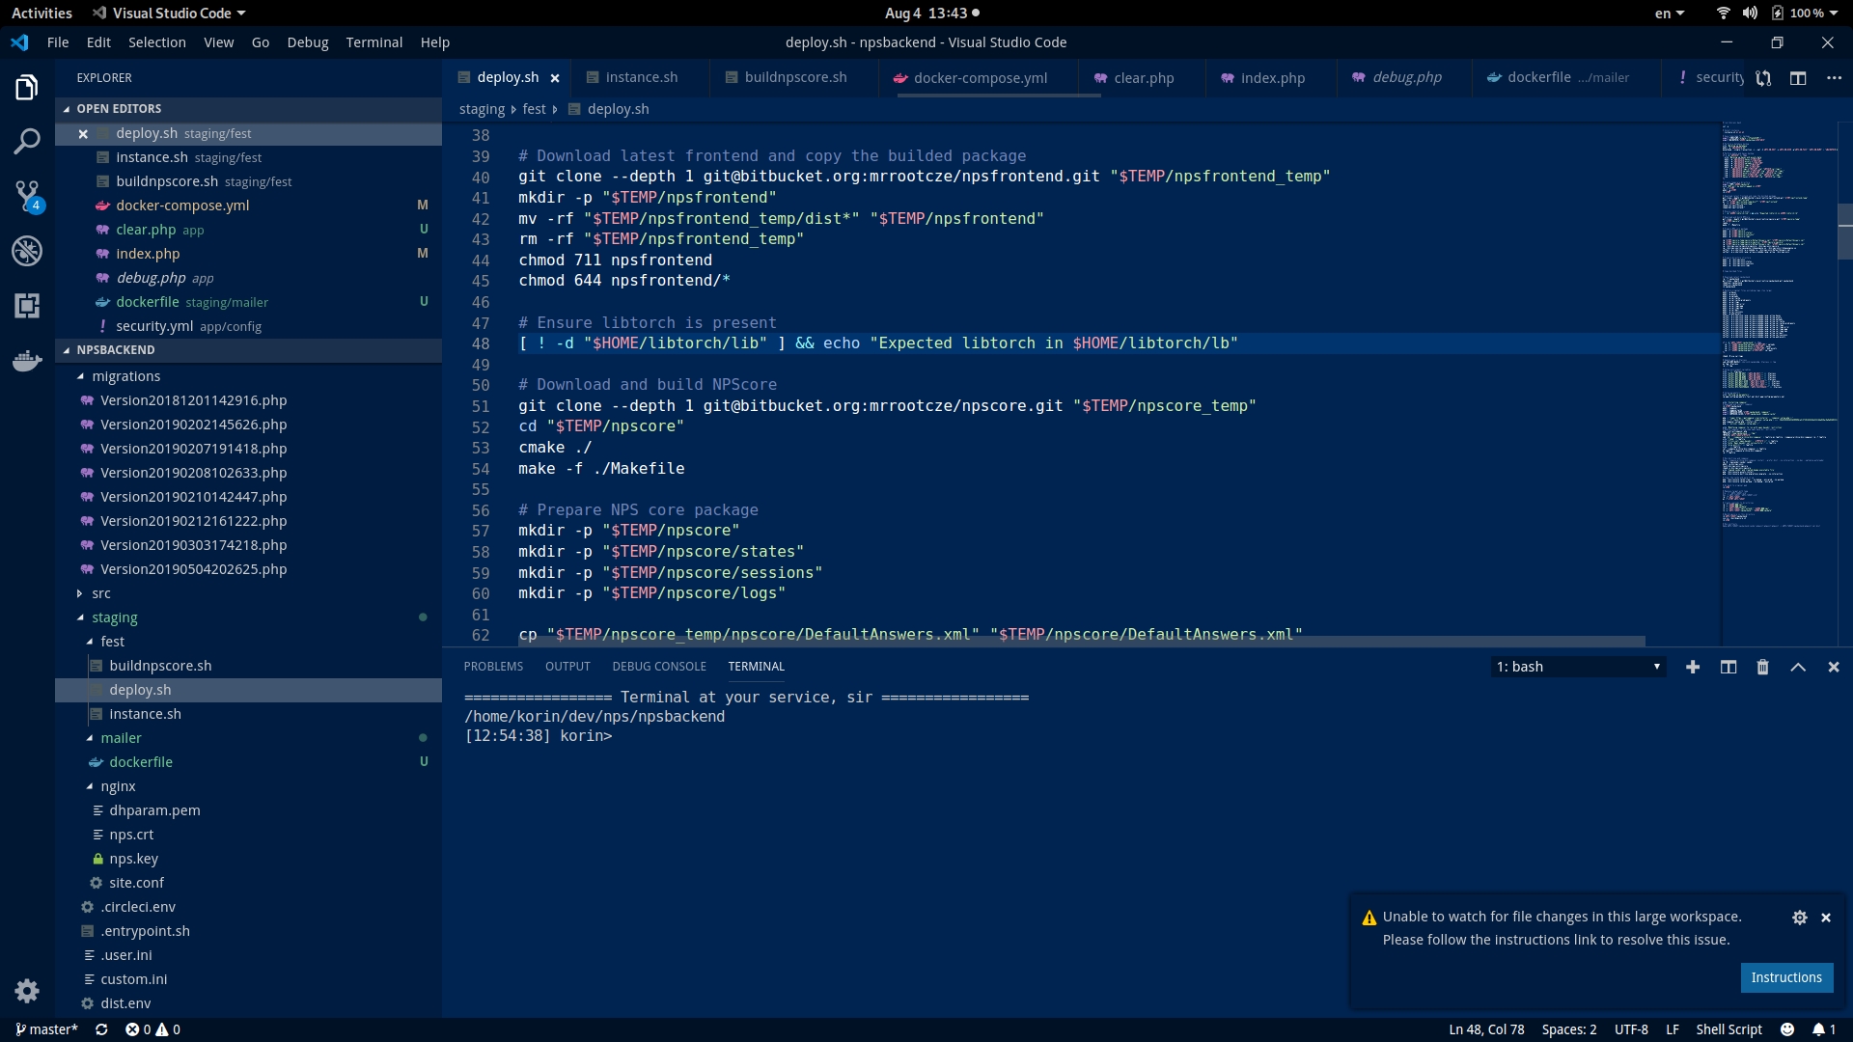
Task: Open the Search view in activity bar
Action: (27, 142)
